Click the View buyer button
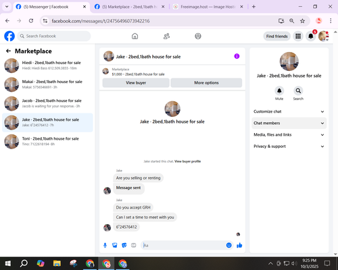This screenshot has width=338, height=270. (x=136, y=83)
